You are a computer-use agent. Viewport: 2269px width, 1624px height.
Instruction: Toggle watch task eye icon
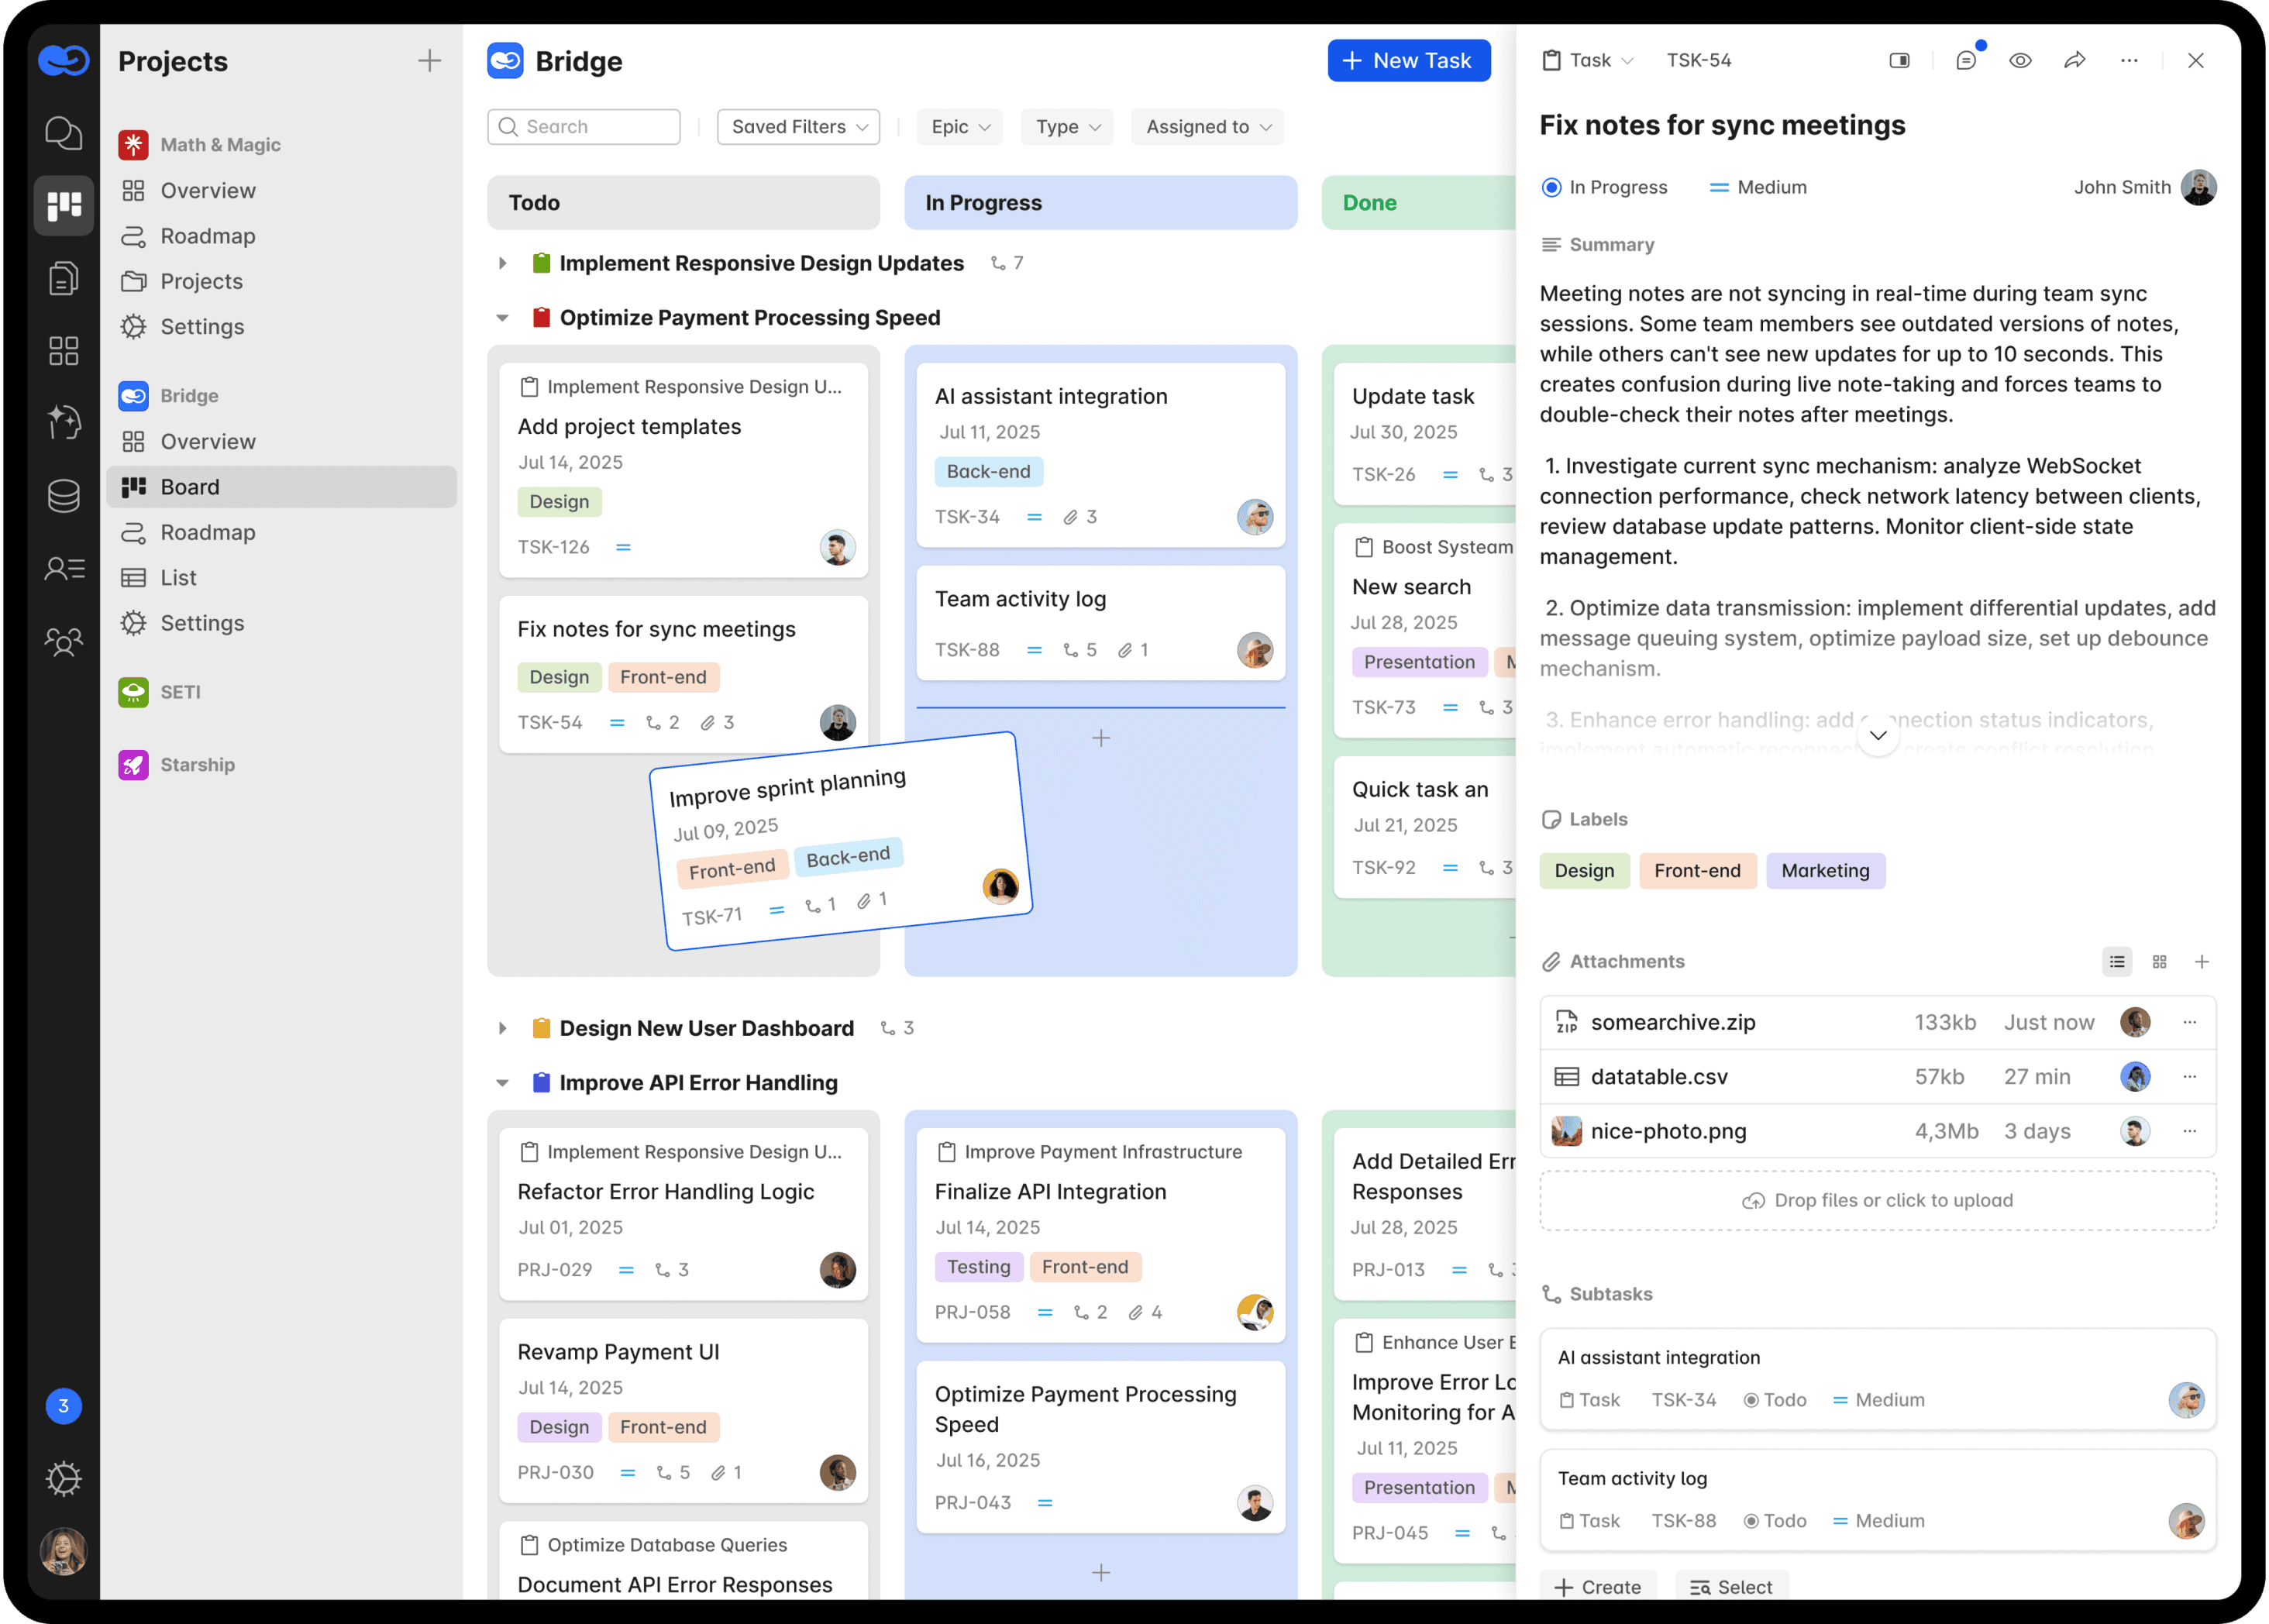click(x=2020, y=60)
